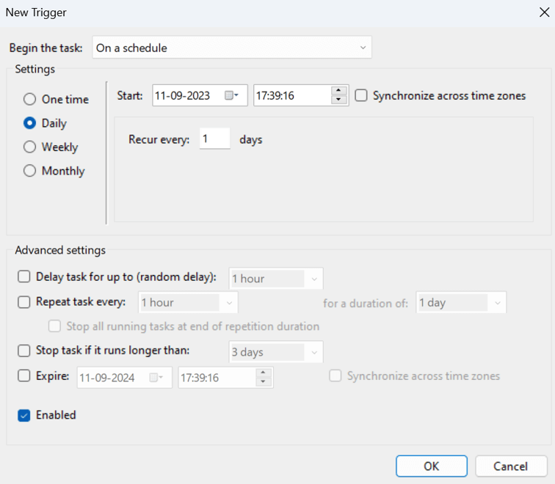The height and width of the screenshot is (484, 555).
Task: Uncheck the Enabled checkbox
Action: click(24, 415)
